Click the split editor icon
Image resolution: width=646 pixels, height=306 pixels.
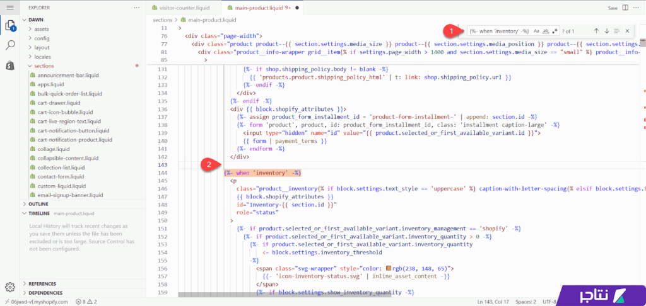[x=626, y=8]
